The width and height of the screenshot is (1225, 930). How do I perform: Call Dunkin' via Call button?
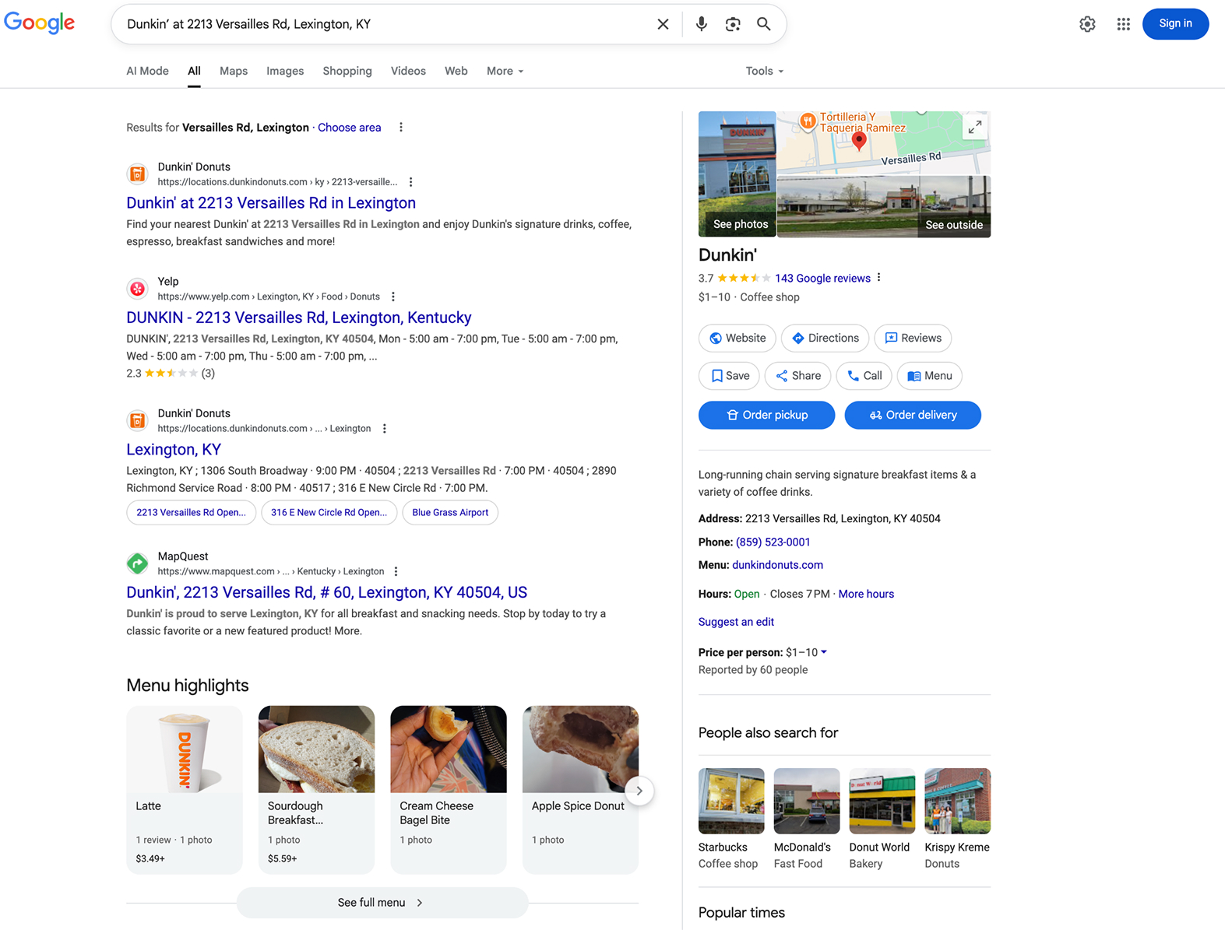864,376
